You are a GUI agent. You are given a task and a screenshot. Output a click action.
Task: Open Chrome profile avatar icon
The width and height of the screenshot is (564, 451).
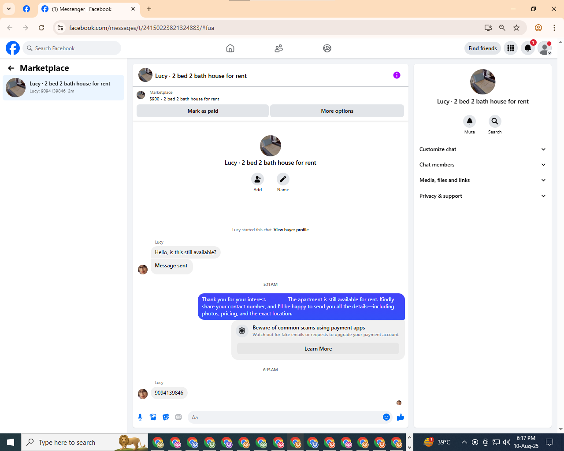click(x=538, y=28)
